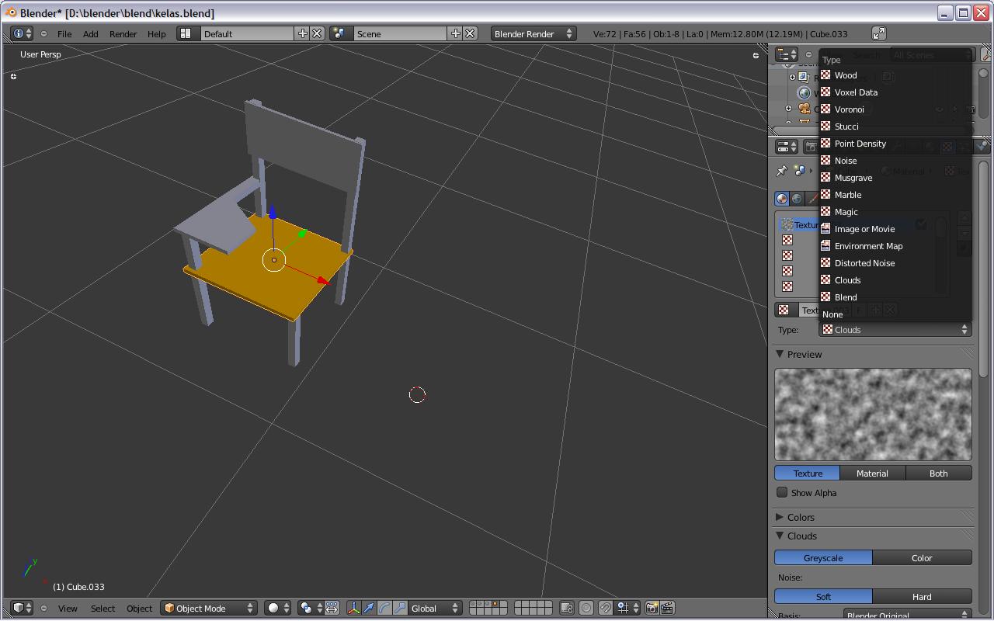
Task: Open the snap element selector
Action: pyautogui.click(x=627, y=608)
